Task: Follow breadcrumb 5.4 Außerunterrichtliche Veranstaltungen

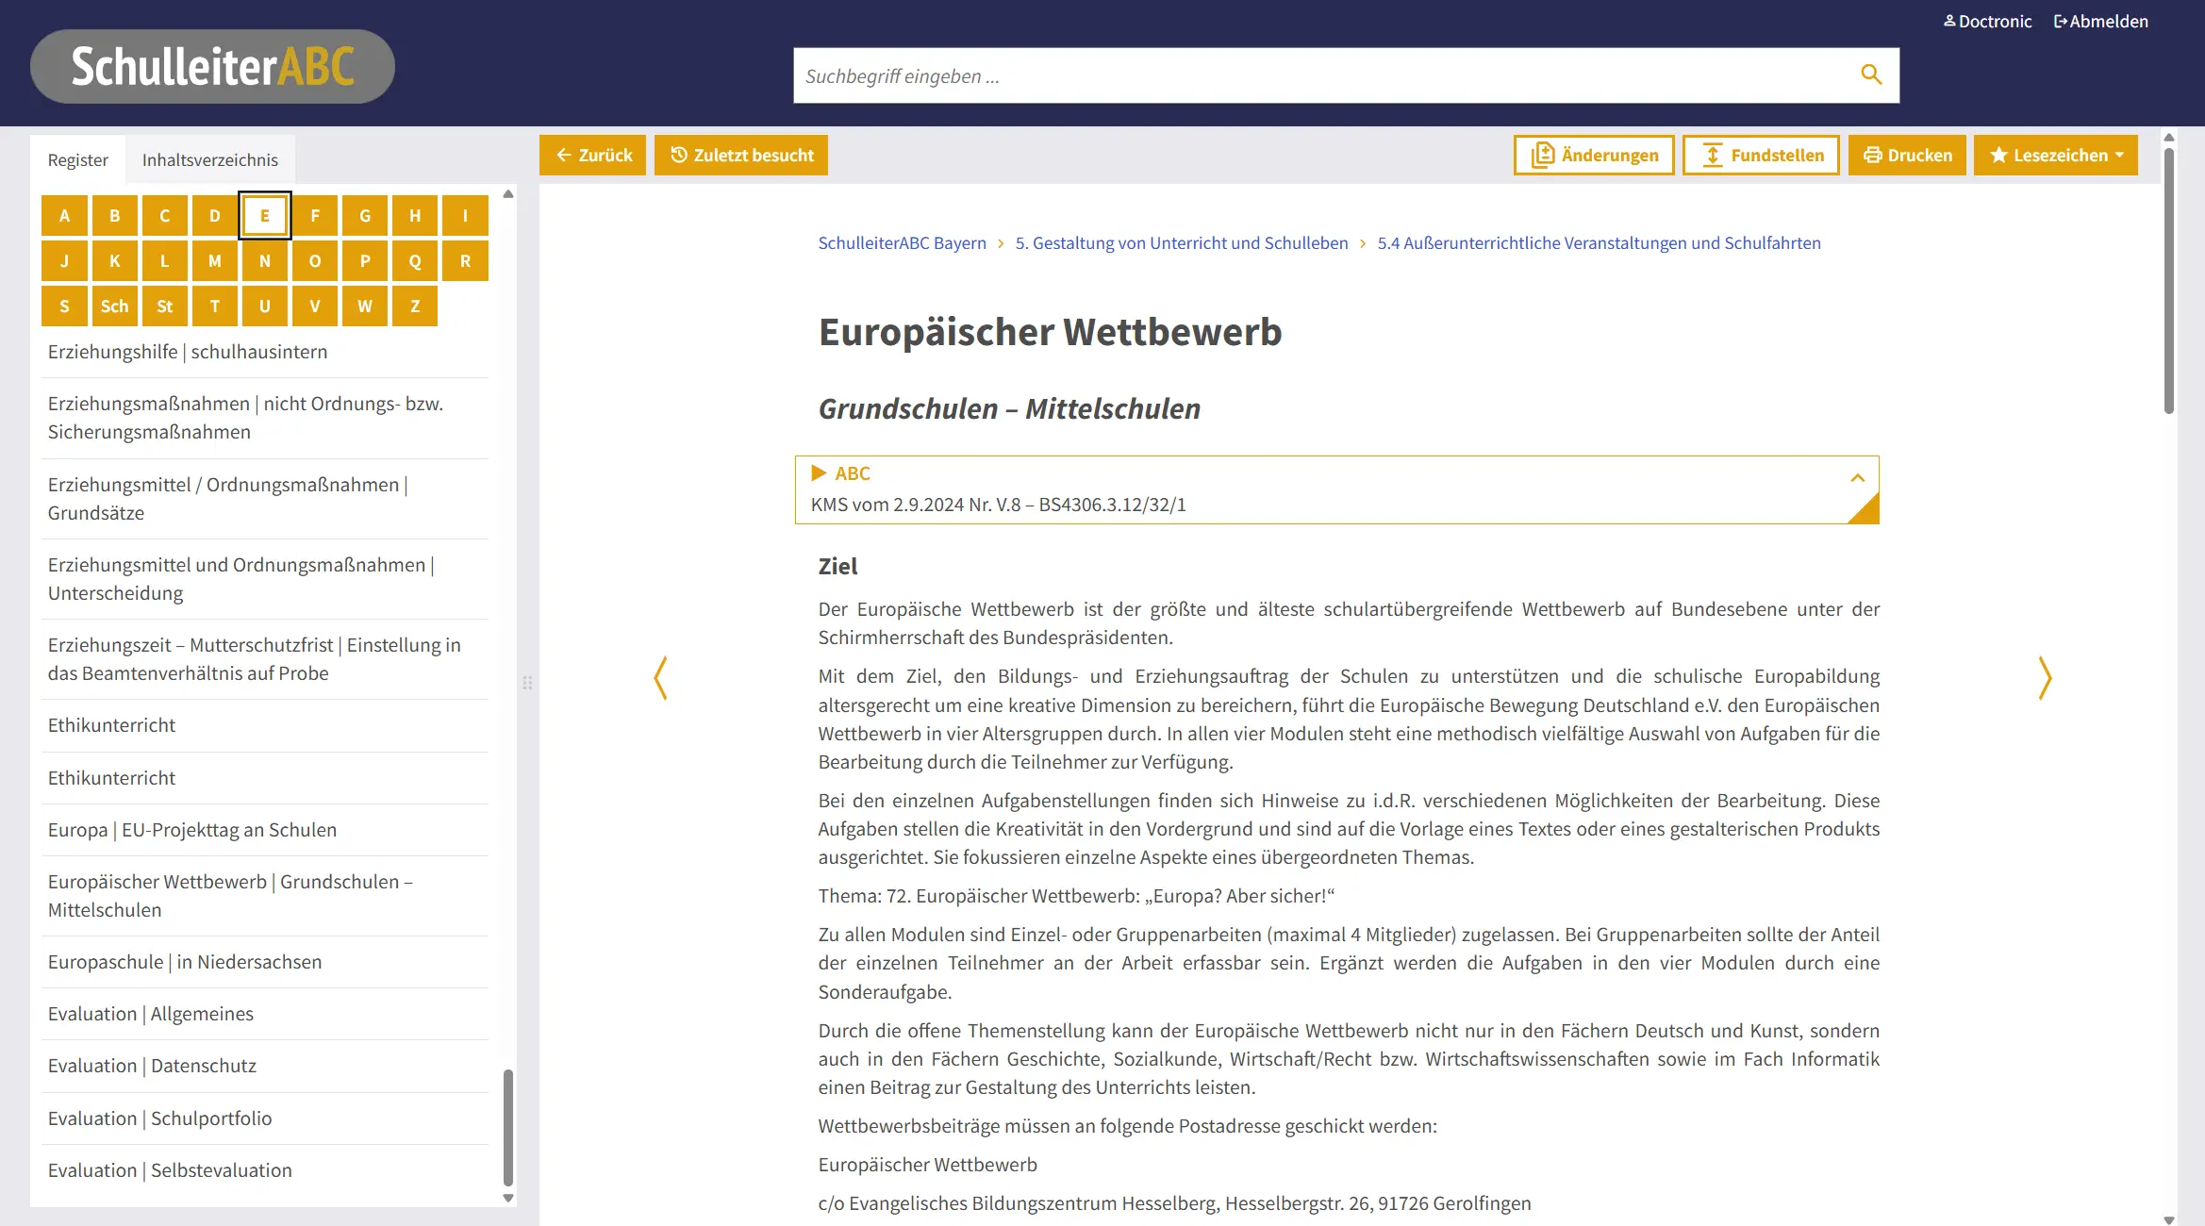Action: (x=1599, y=242)
